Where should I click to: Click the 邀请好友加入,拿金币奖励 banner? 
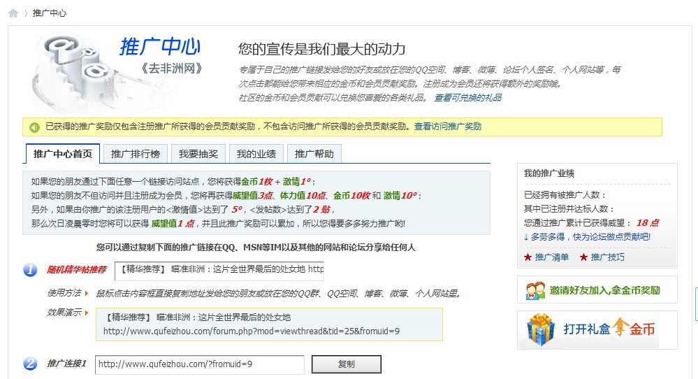(597, 290)
